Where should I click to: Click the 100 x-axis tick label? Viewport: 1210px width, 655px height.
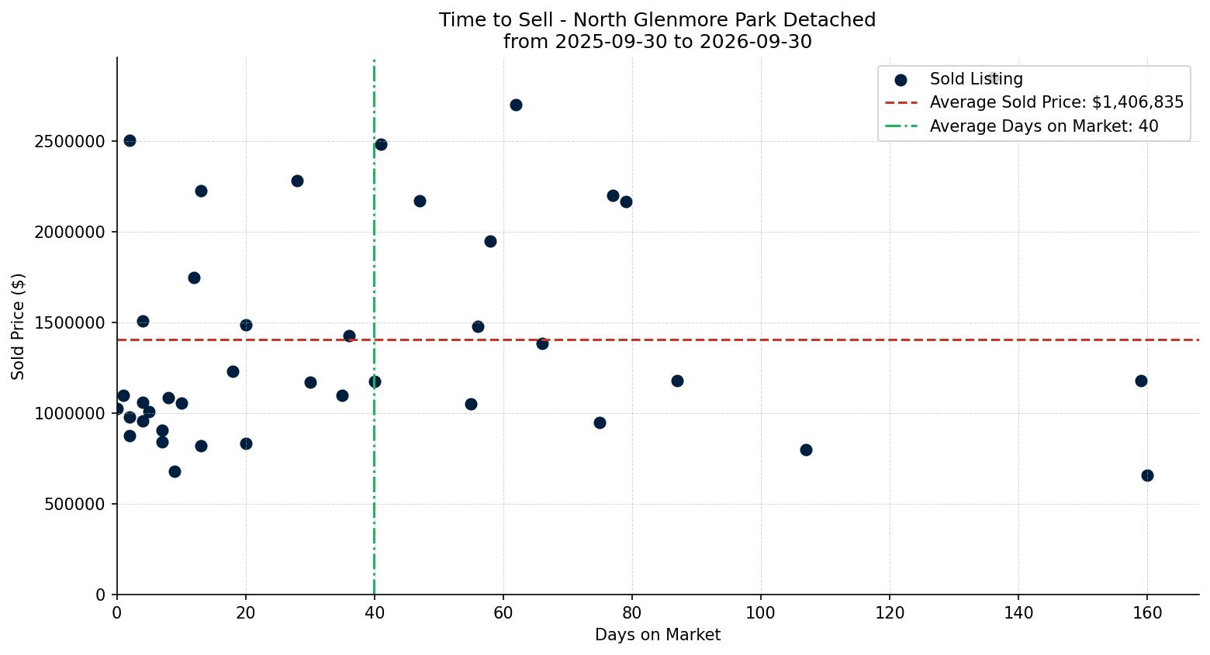click(x=761, y=613)
